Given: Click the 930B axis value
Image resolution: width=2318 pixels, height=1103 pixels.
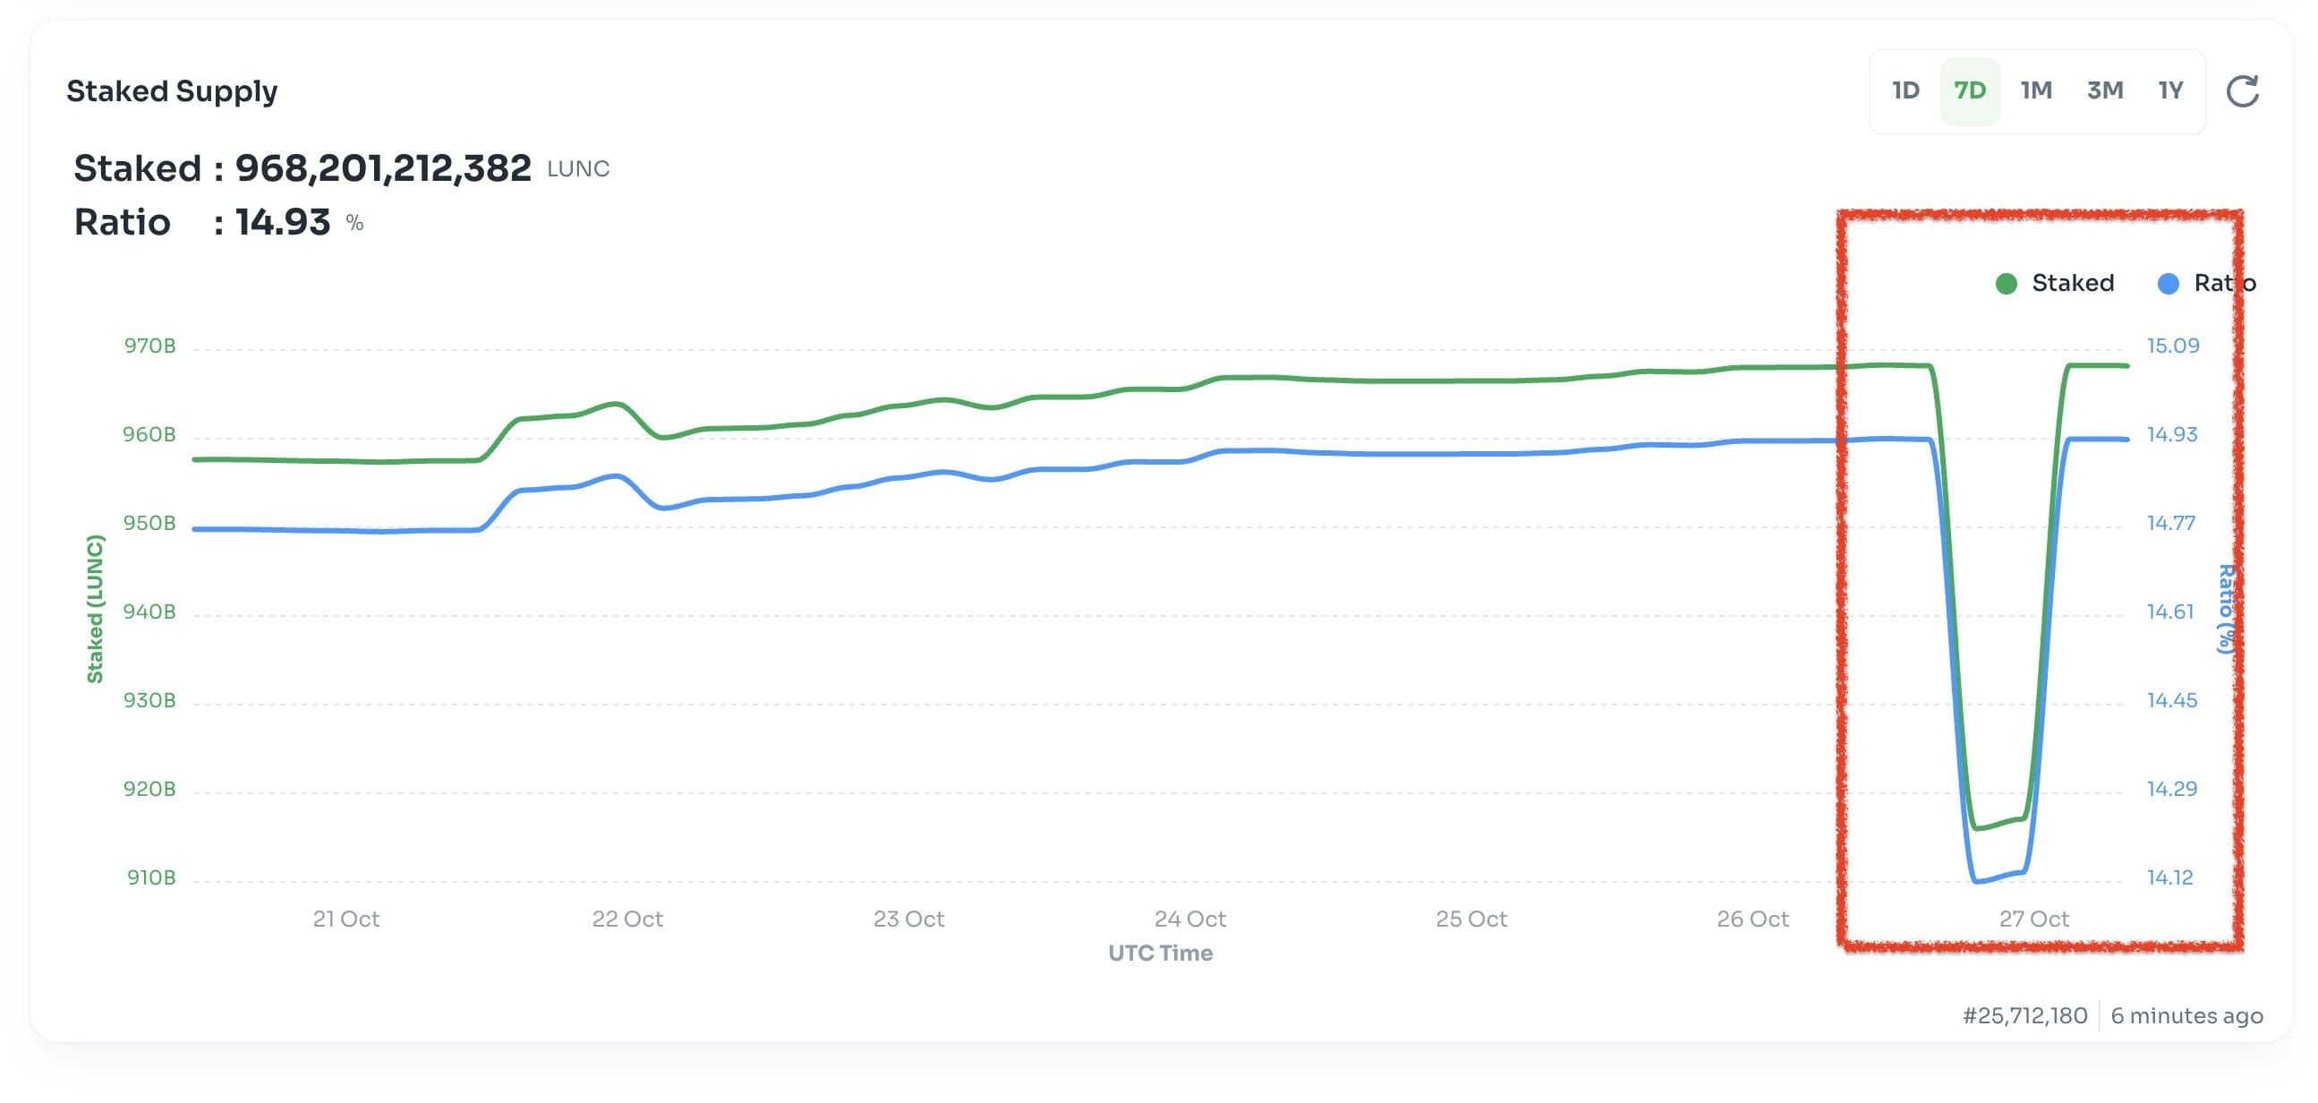Looking at the screenshot, I should click(149, 700).
